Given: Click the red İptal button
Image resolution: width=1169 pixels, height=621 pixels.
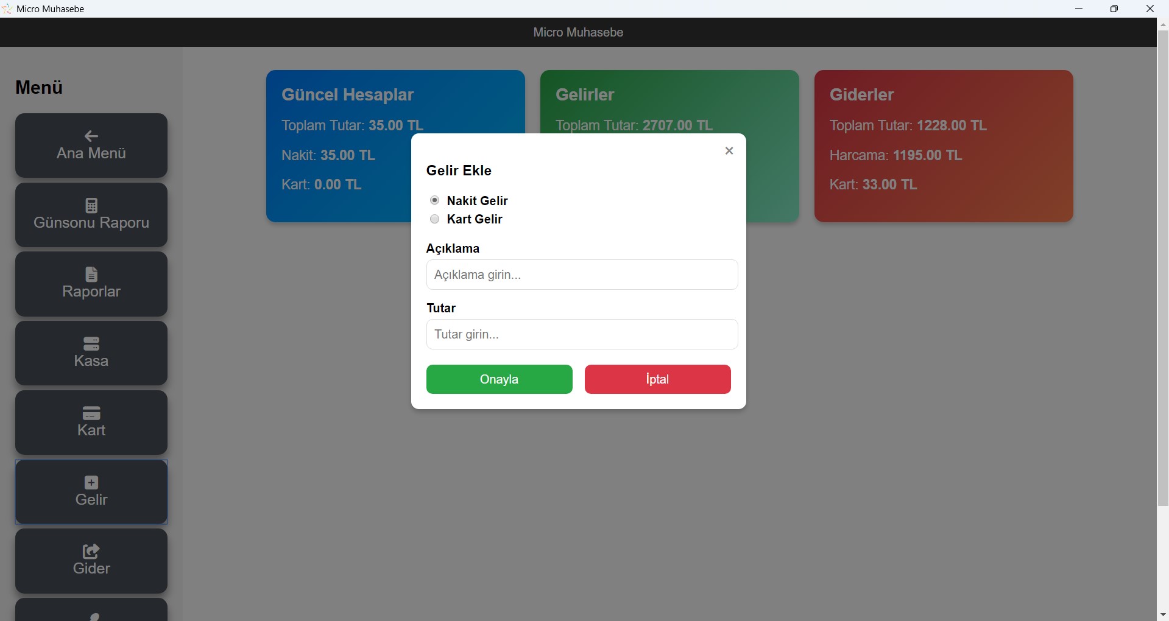Looking at the screenshot, I should (657, 379).
